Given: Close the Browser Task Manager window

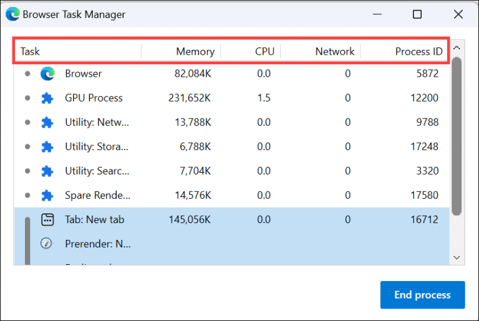Looking at the screenshot, I should click(458, 14).
